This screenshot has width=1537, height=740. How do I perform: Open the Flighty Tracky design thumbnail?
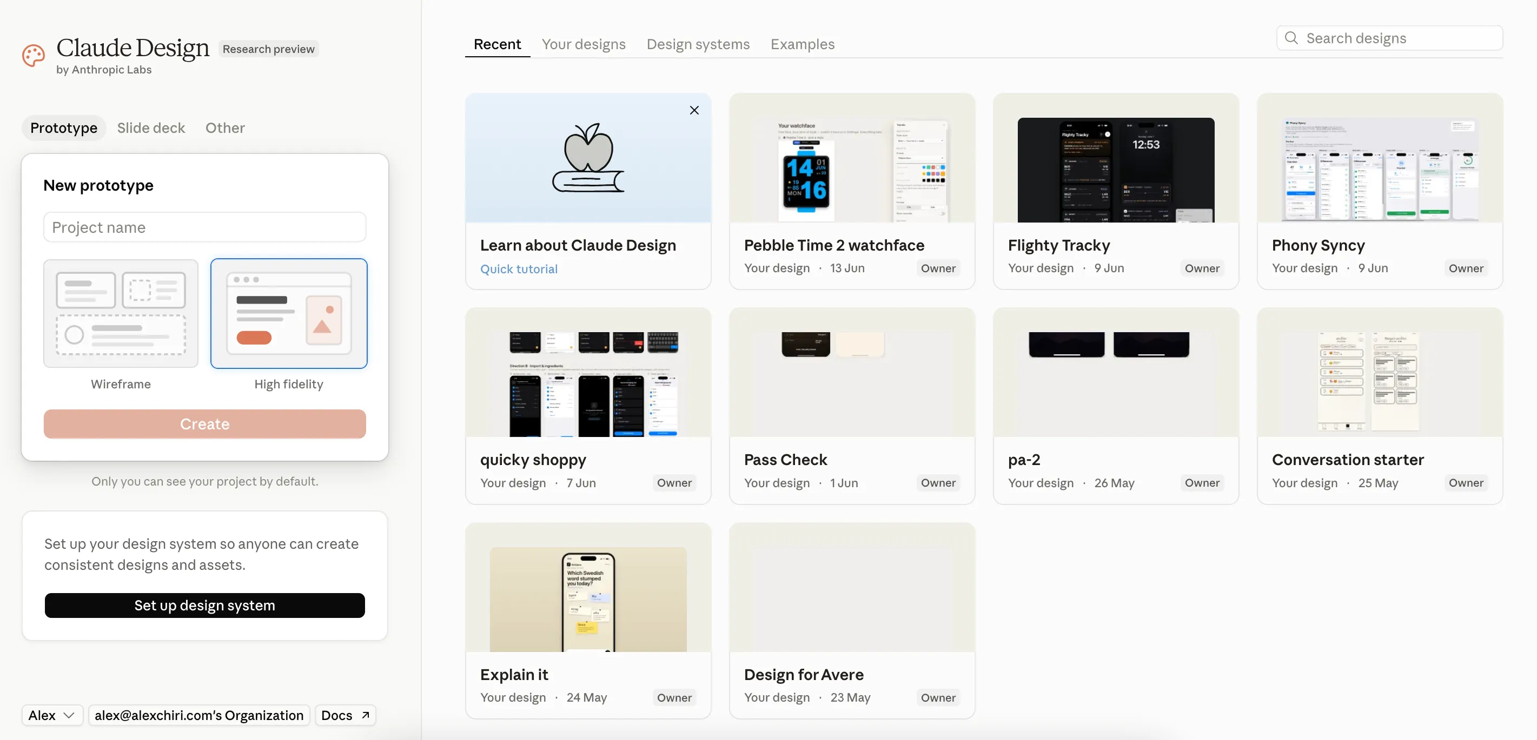pyautogui.click(x=1115, y=158)
